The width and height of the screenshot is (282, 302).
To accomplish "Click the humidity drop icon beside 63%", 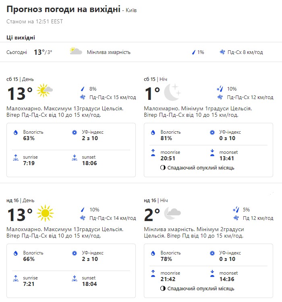I will click(16, 132).
